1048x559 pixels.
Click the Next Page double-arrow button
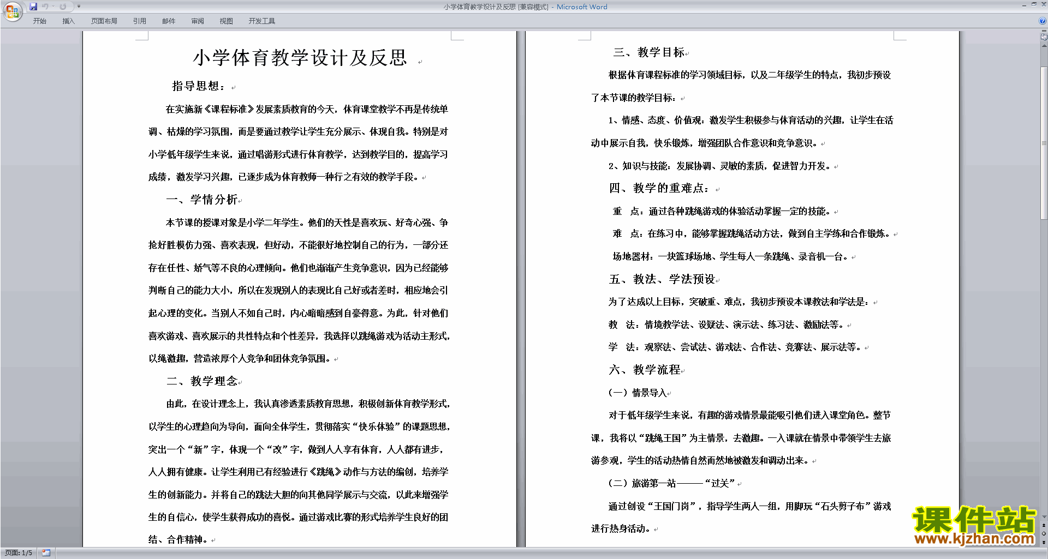(x=1044, y=542)
